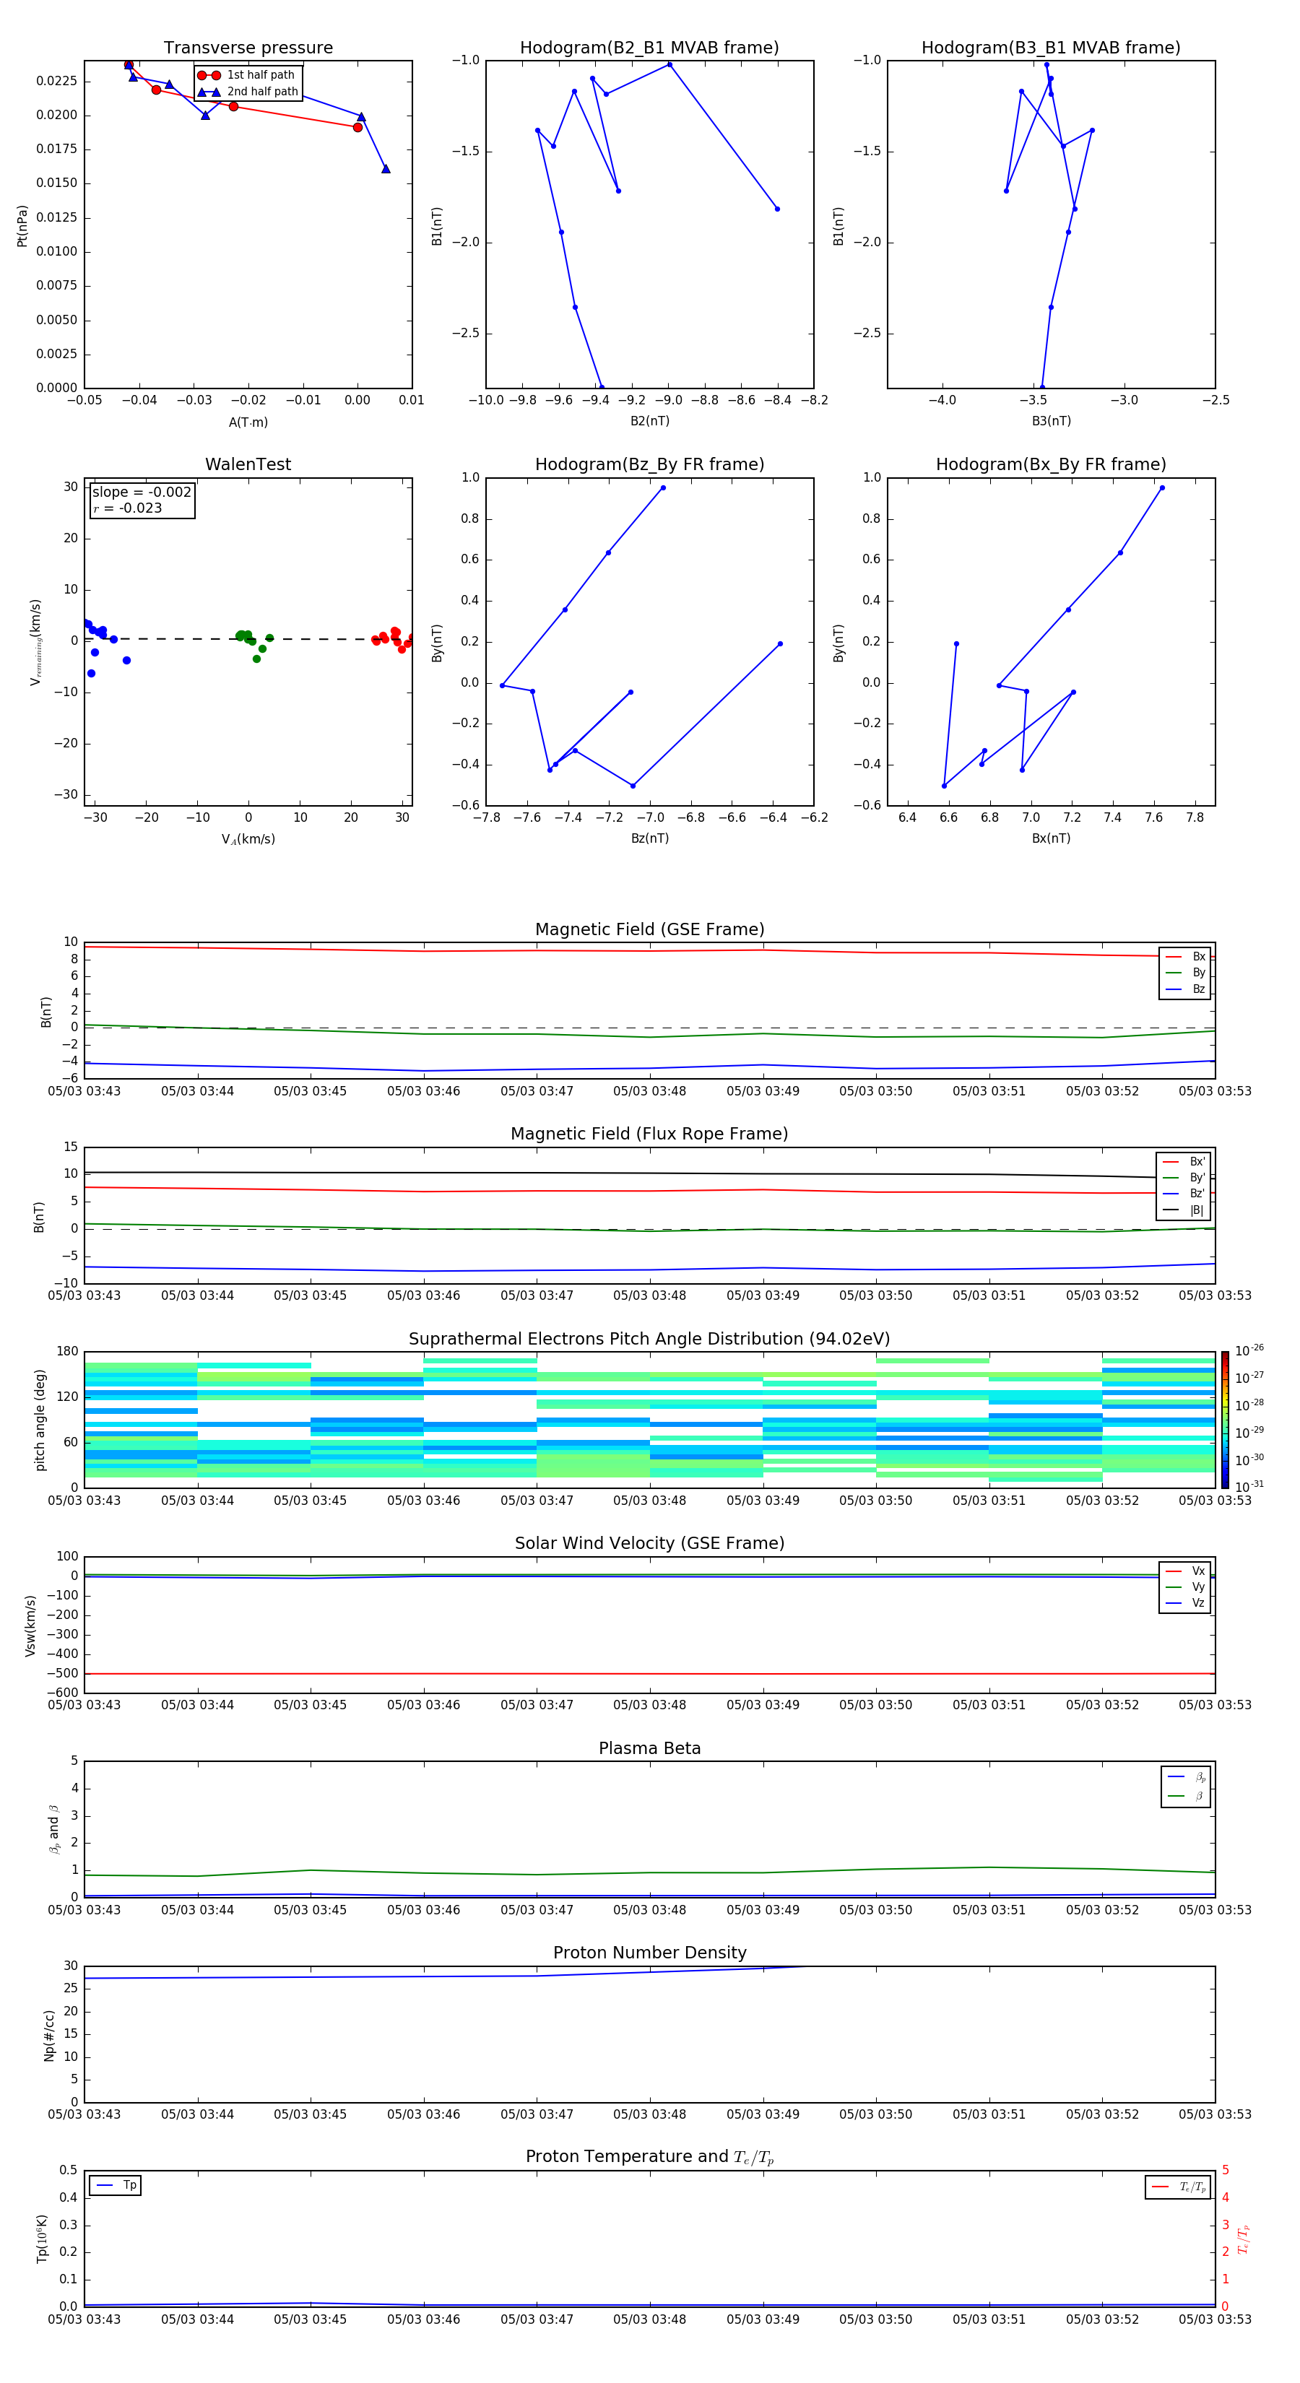Click the "Bx'" legend entry in Flux Rope panel
Screen dimensions: 1300x2383
(x=1184, y=1162)
